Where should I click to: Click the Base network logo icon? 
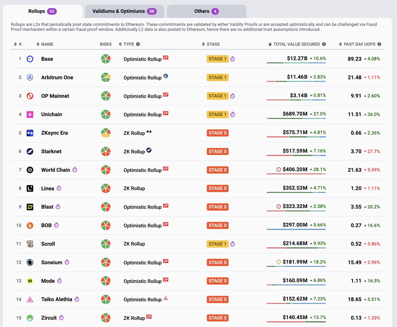point(30,59)
